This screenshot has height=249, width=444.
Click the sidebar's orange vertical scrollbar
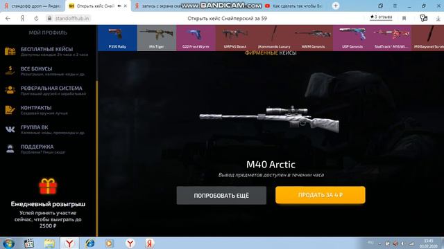(97, 158)
